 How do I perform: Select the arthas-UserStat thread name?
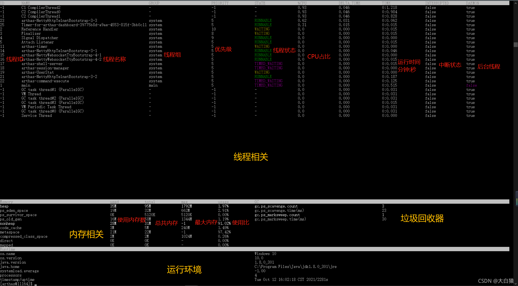coord(38,72)
